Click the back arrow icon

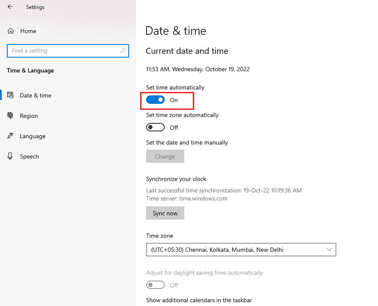click(10, 7)
